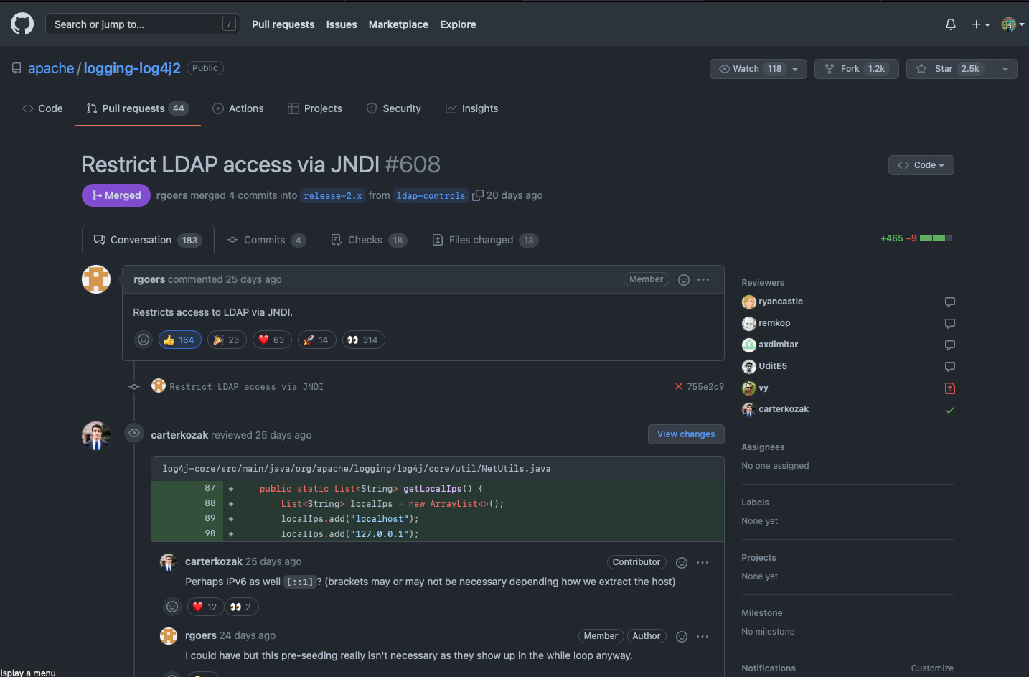Expand the Watch options dropdown arrow
This screenshot has height=677, width=1029.
tap(795, 69)
